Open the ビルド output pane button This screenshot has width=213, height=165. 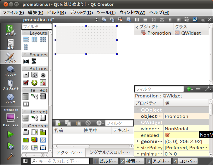pyautogui.click(x=106, y=161)
